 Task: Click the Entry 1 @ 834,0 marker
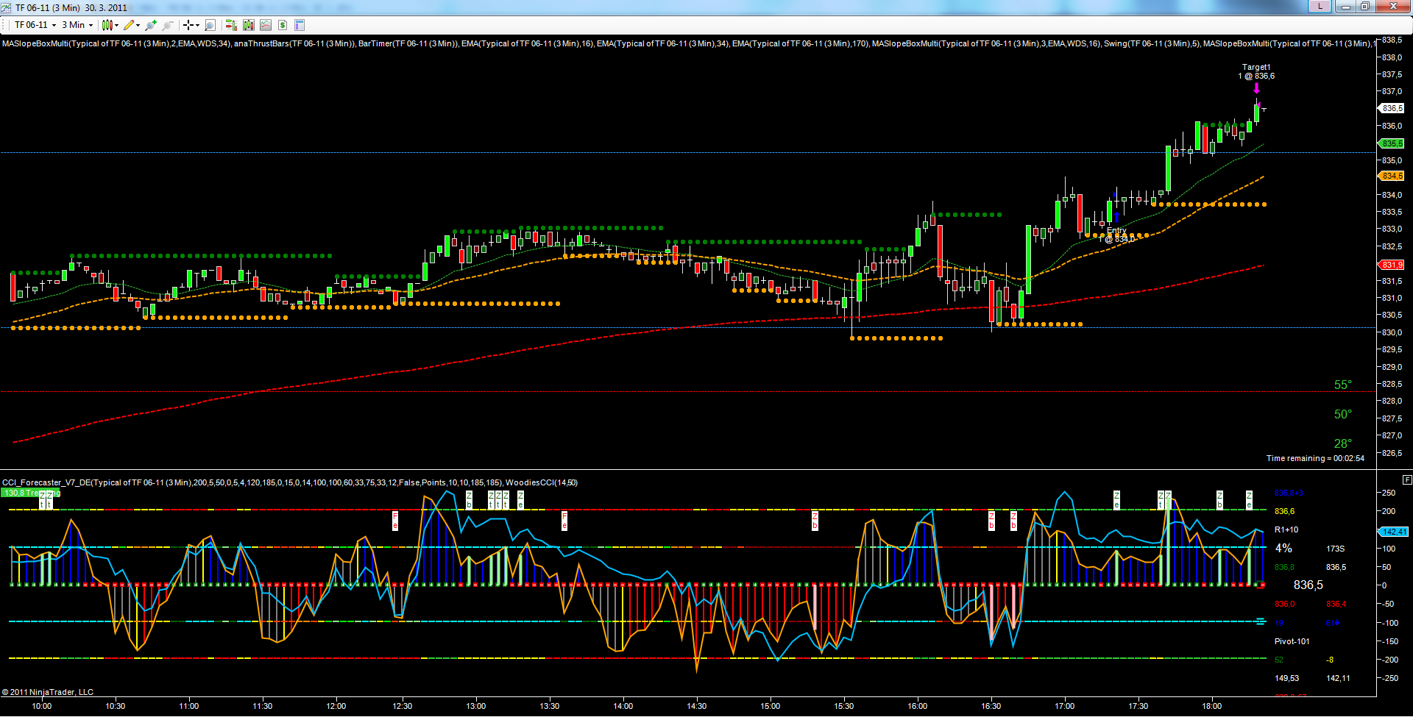coord(1116,235)
